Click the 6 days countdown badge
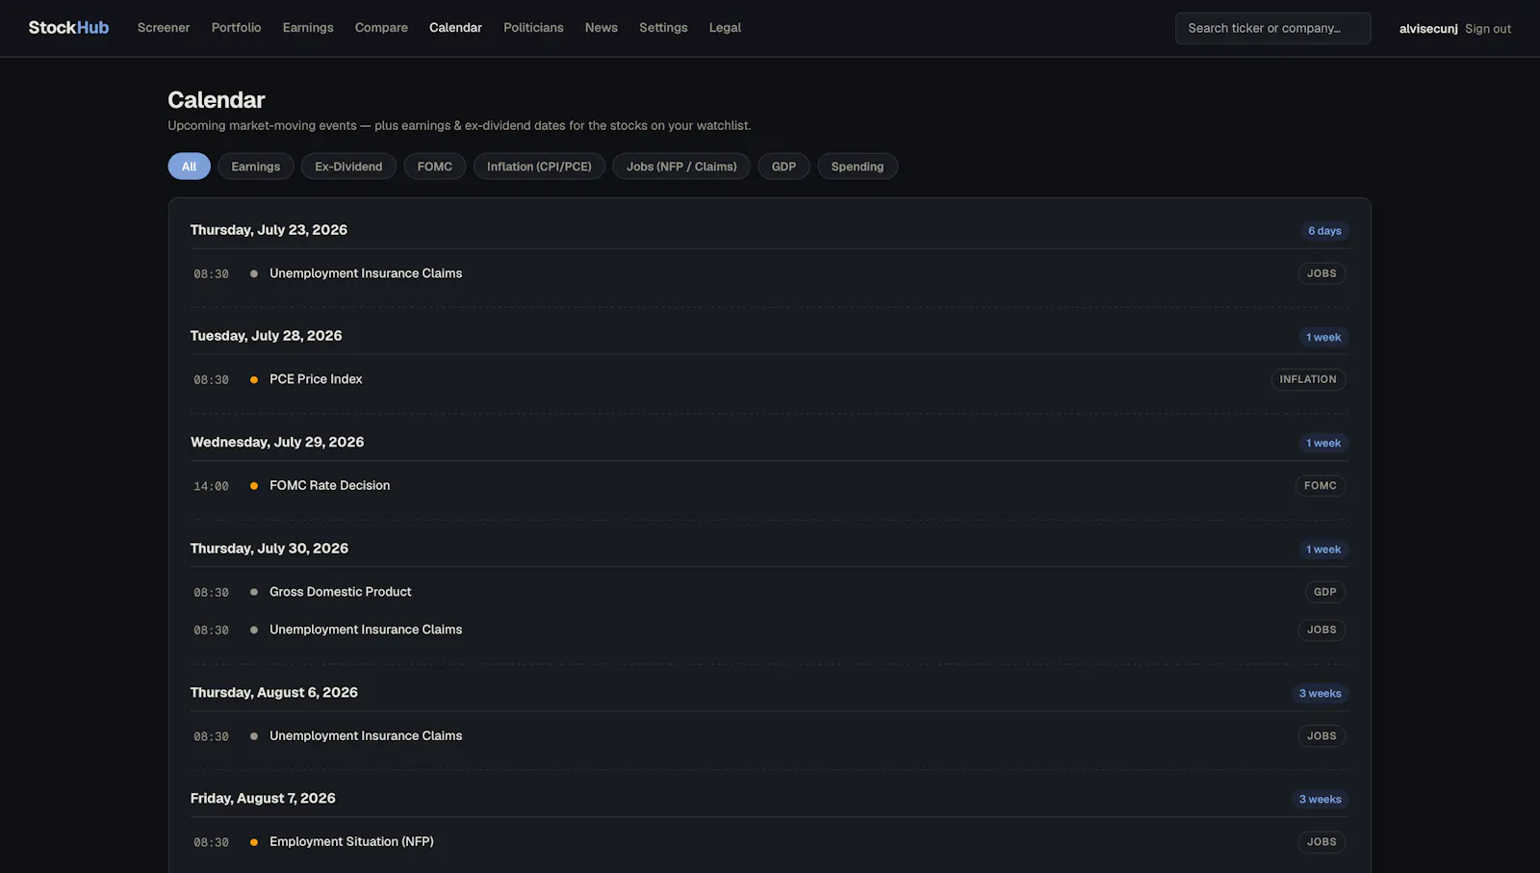 (x=1324, y=231)
